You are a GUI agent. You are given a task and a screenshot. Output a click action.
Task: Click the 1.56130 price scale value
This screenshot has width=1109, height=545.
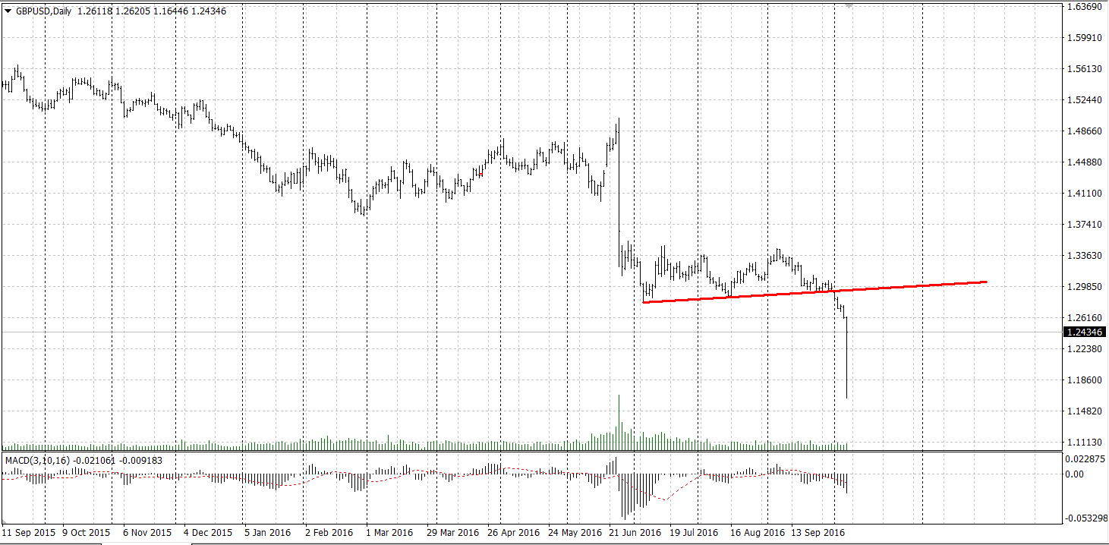pyautogui.click(x=1084, y=68)
